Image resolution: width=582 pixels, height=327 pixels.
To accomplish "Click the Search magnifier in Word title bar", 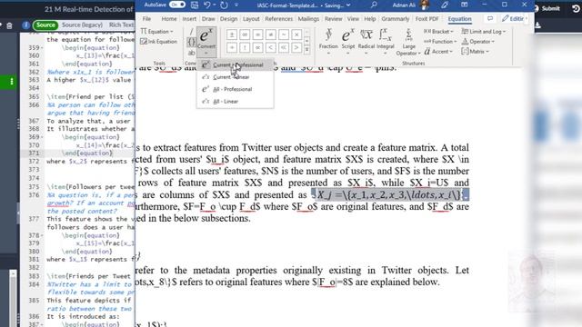I will [x=374, y=5].
